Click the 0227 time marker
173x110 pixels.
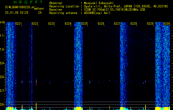tap(117, 24)
